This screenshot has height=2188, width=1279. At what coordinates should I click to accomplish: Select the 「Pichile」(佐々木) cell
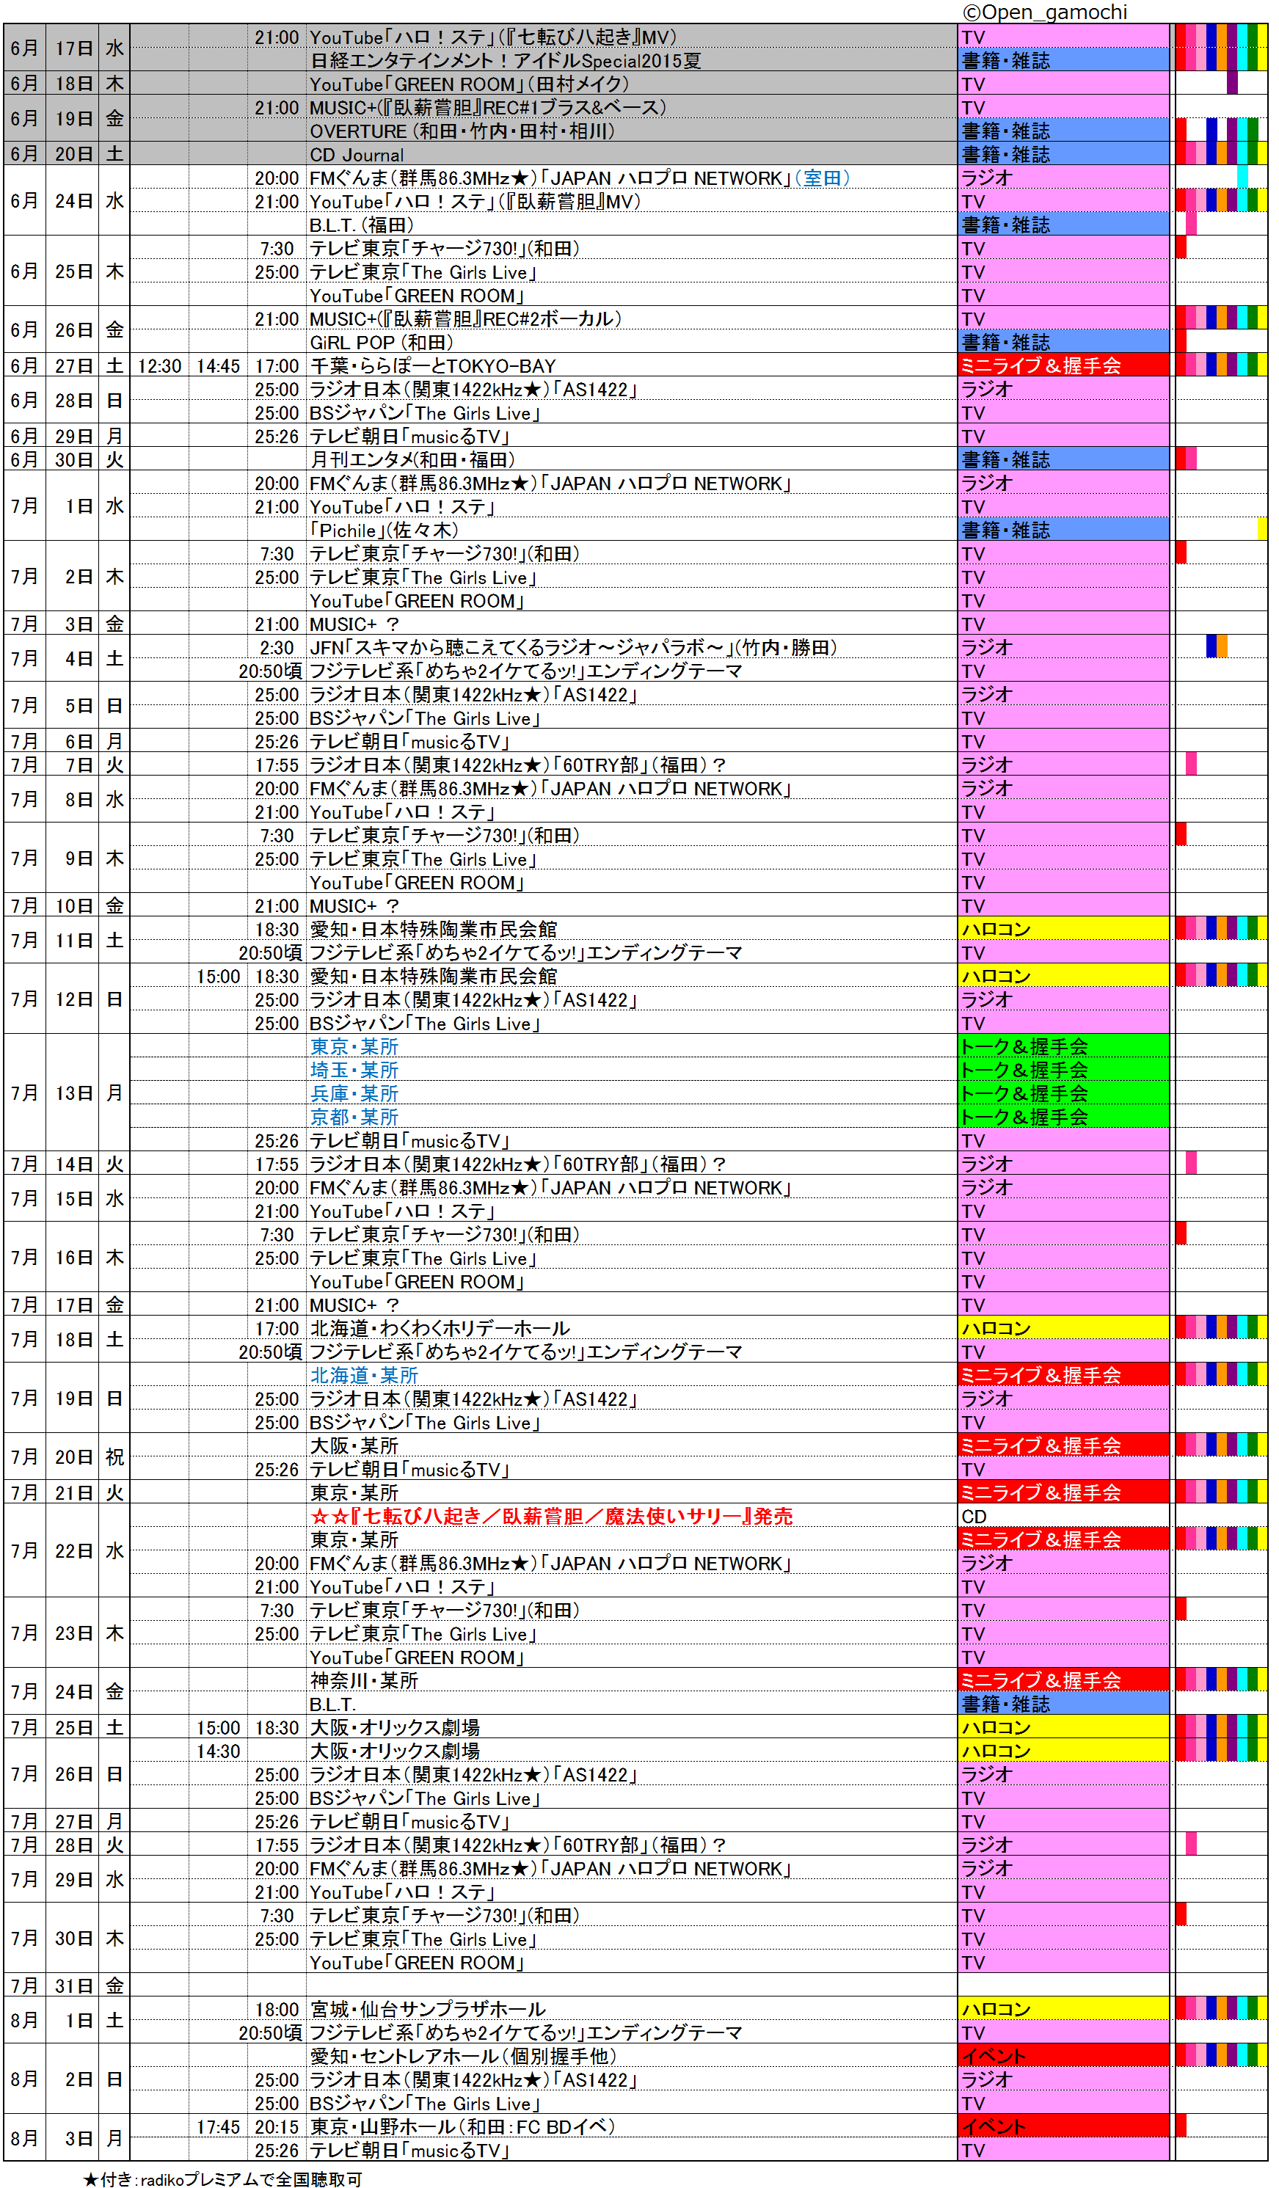tap(632, 530)
